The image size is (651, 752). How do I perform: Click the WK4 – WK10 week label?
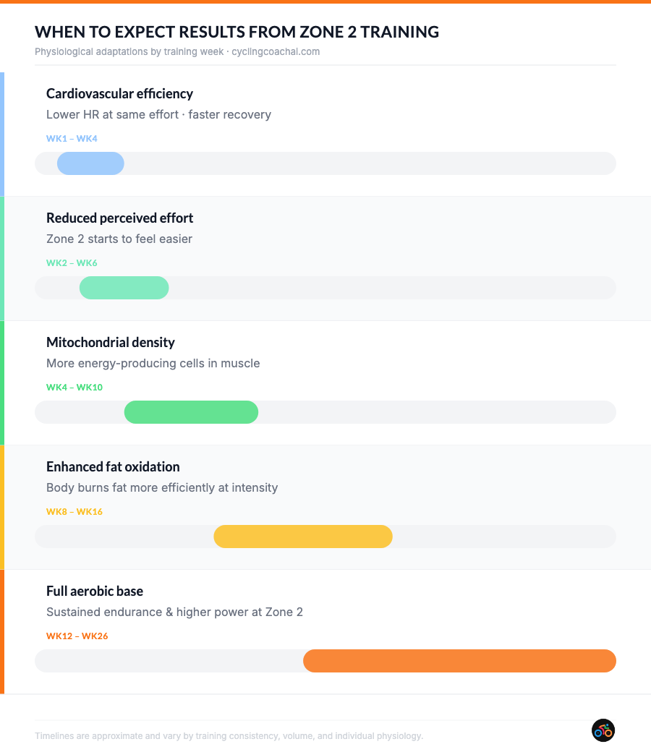pos(75,387)
